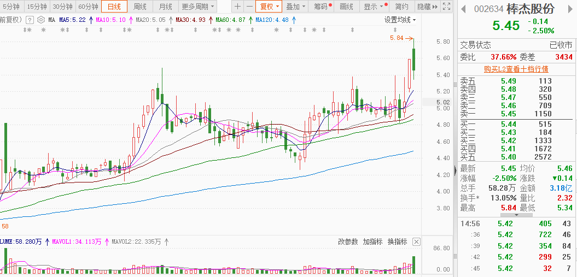Click the MA label next to gear
577x277 pixels.
[51, 20]
